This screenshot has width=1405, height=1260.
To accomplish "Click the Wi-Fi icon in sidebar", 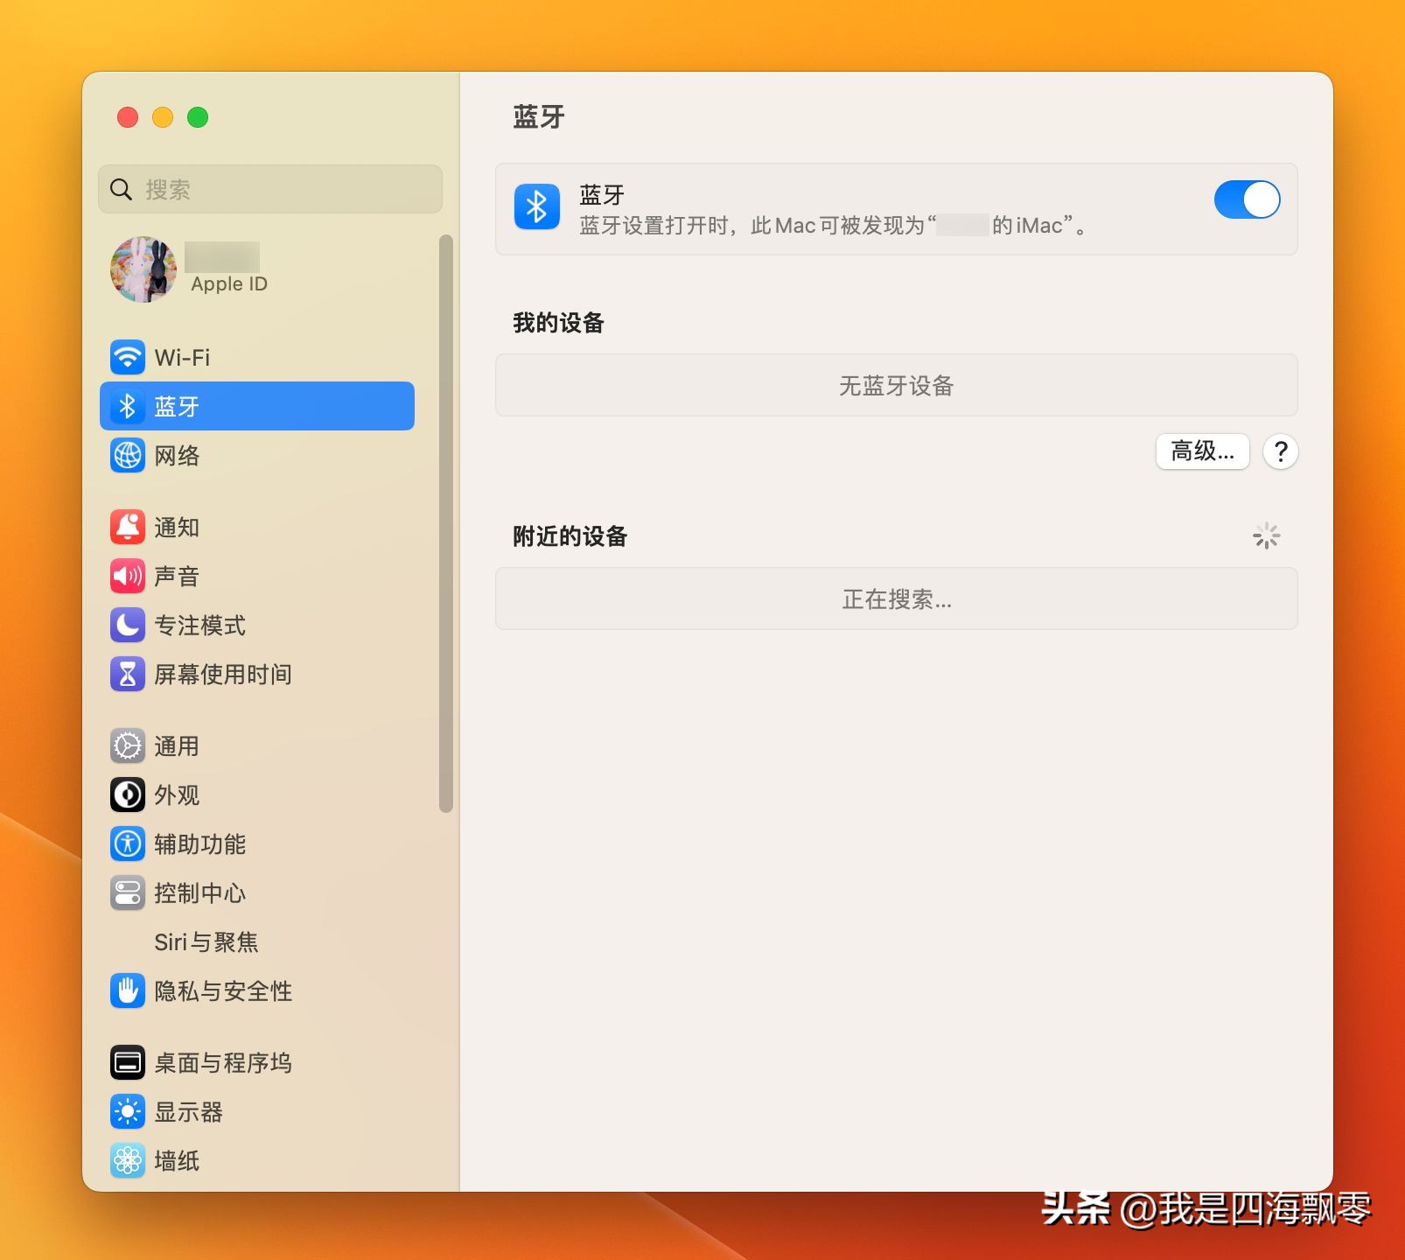I will [128, 357].
